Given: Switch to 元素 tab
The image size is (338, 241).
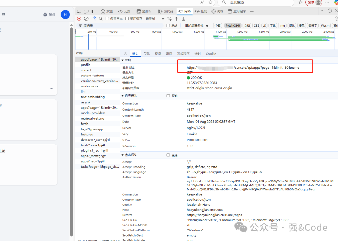Looking at the screenshot, I should point(124,11).
